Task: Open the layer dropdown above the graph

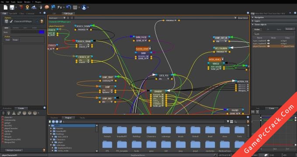Action: coord(57,18)
